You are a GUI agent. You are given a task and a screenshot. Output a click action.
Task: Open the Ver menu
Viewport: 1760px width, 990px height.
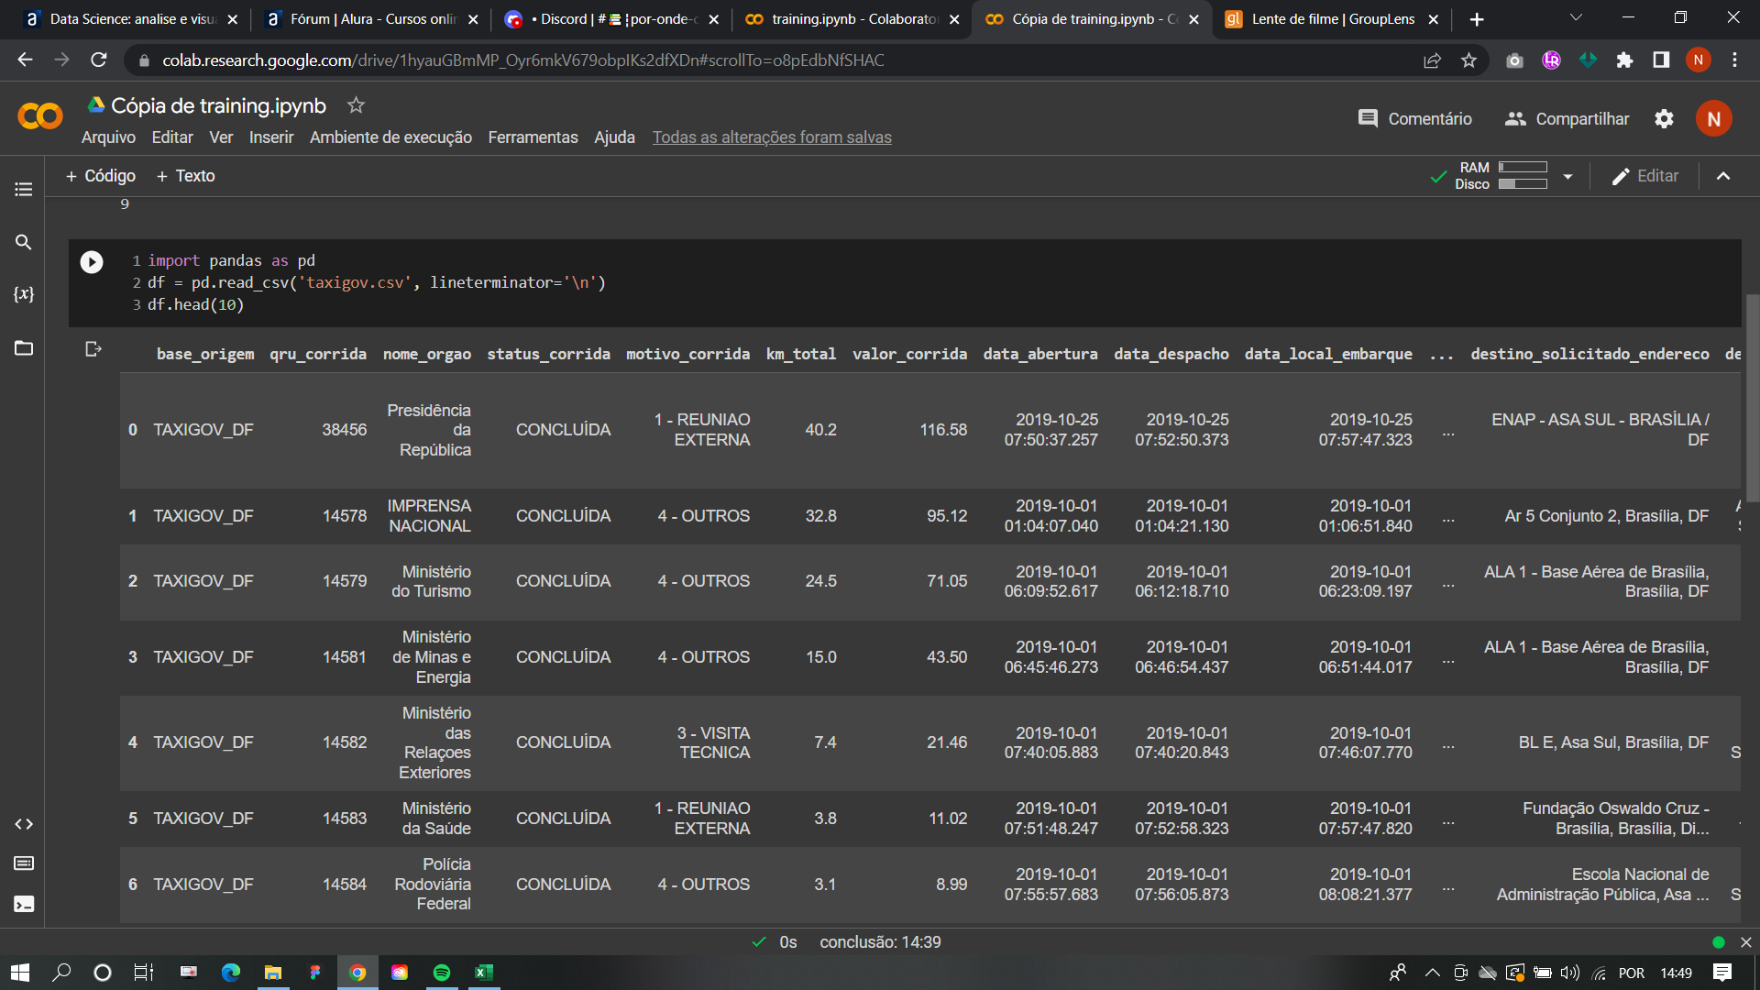click(x=221, y=137)
